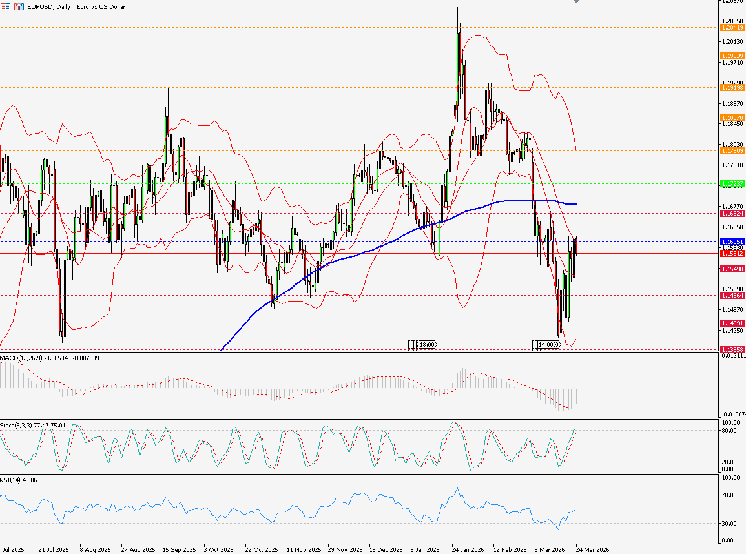Select the blue dashed level labeled 1.16051

click(732, 242)
